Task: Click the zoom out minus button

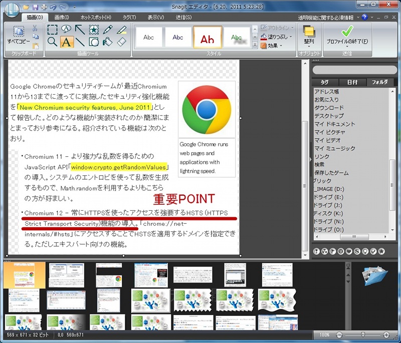Action: [x=339, y=334]
